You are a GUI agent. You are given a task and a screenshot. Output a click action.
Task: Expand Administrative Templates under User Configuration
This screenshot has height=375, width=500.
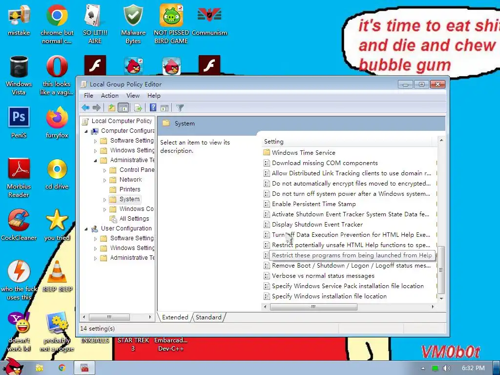coord(95,258)
